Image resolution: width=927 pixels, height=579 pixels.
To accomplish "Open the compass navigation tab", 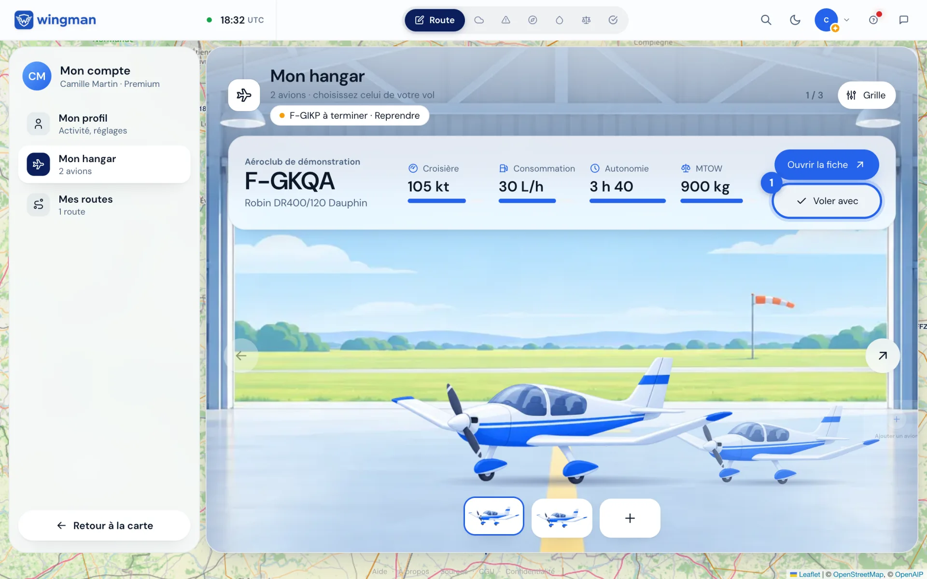I will (x=533, y=20).
